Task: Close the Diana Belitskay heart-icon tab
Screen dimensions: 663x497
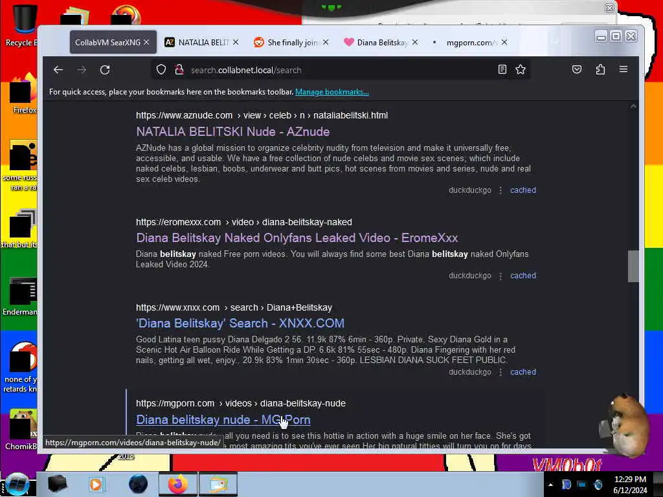Action: 415,42
